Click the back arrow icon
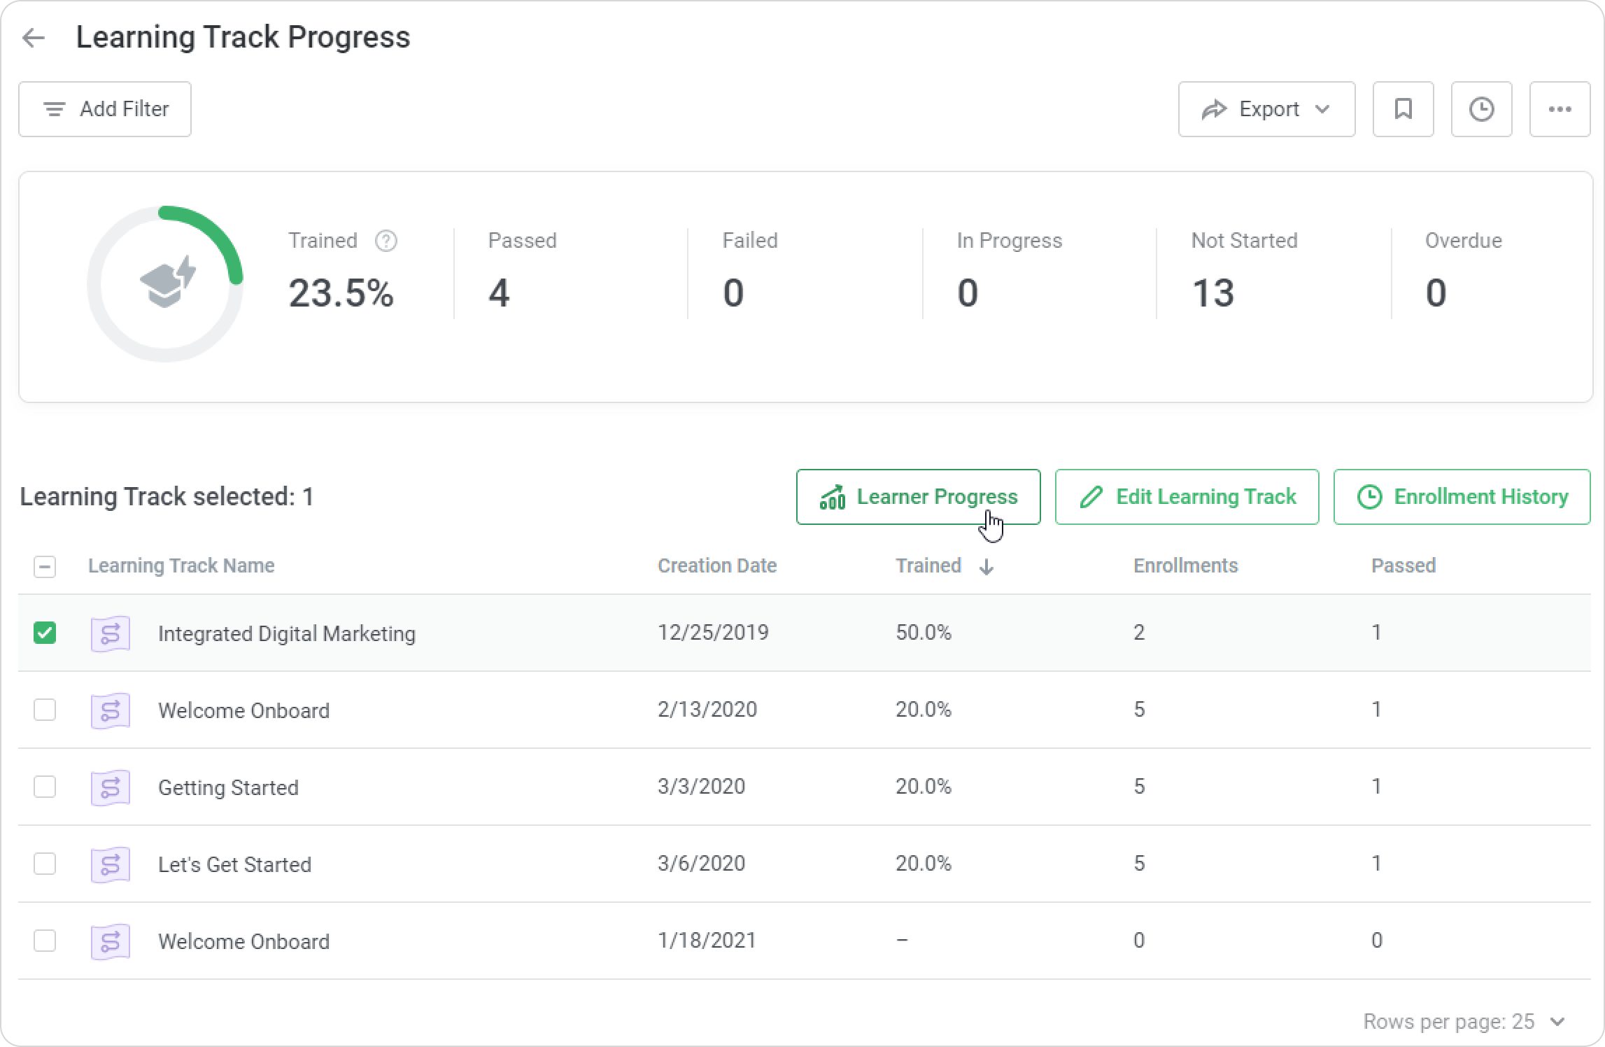Screen dimensions: 1605x1047 coord(34,38)
